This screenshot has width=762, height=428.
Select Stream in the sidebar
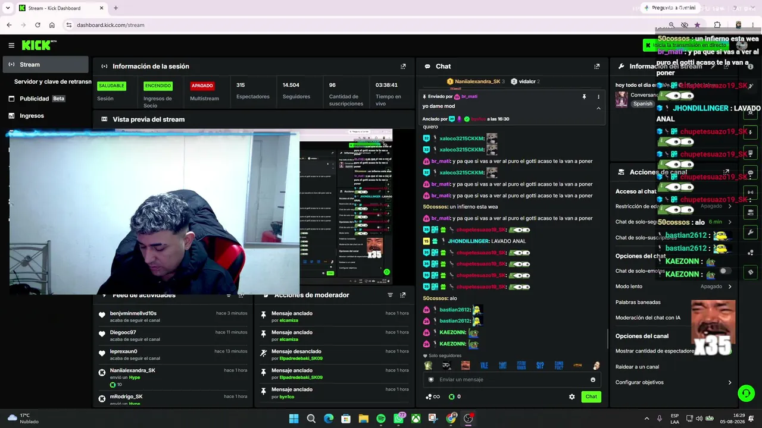(45, 64)
